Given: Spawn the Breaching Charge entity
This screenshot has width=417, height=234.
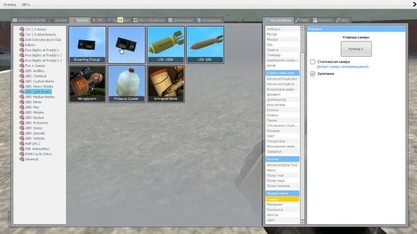Looking at the screenshot, I should [x=87, y=45].
